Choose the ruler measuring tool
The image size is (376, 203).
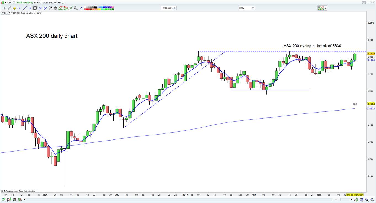click(9, 8)
